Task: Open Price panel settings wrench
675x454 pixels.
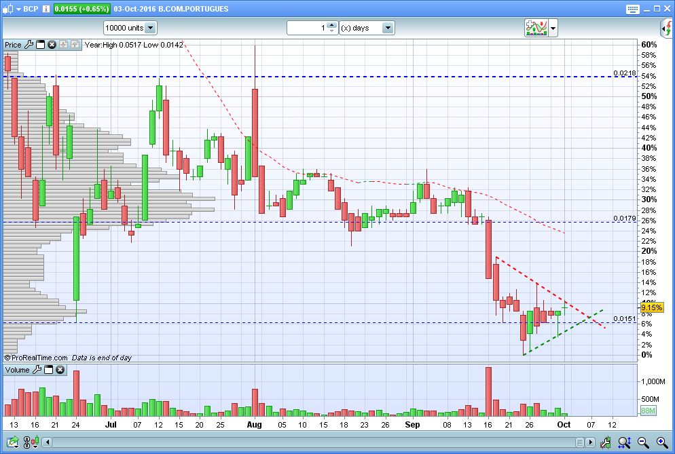Action: [x=29, y=44]
